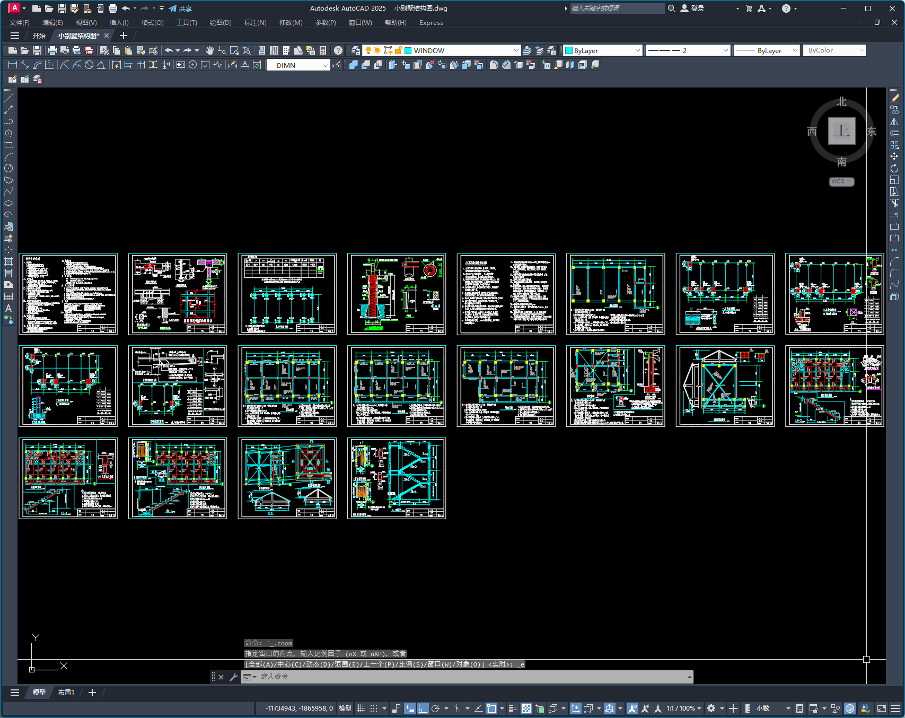Viewport: 905px width, 718px height.
Task: Click the 登录 sign-in button
Action: click(692, 8)
